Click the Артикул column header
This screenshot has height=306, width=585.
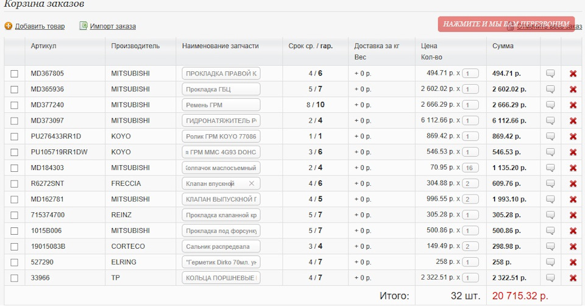point(43,46)
